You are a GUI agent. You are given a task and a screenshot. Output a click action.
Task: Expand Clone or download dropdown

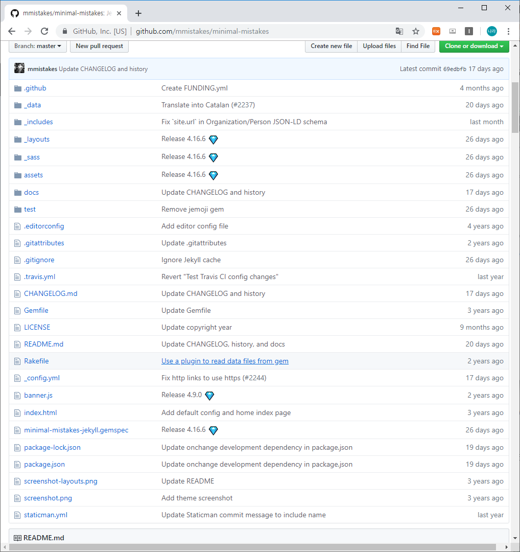coord(474,46)
